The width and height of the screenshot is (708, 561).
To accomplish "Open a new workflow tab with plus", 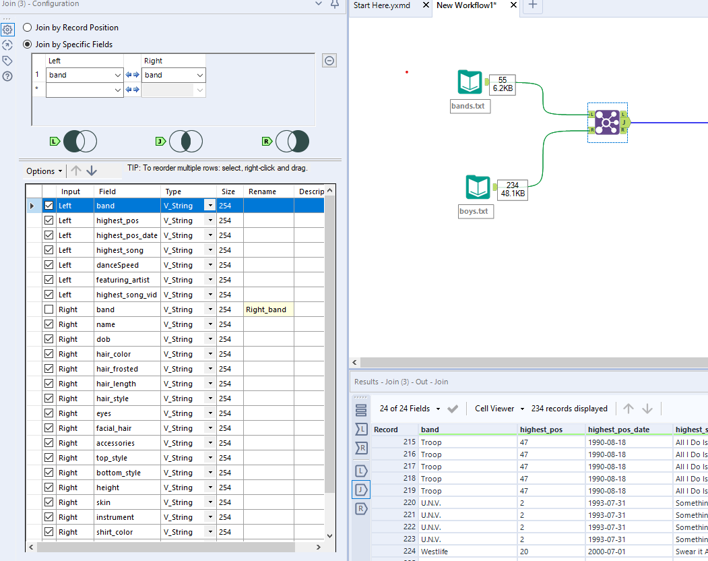I will 532,5.
